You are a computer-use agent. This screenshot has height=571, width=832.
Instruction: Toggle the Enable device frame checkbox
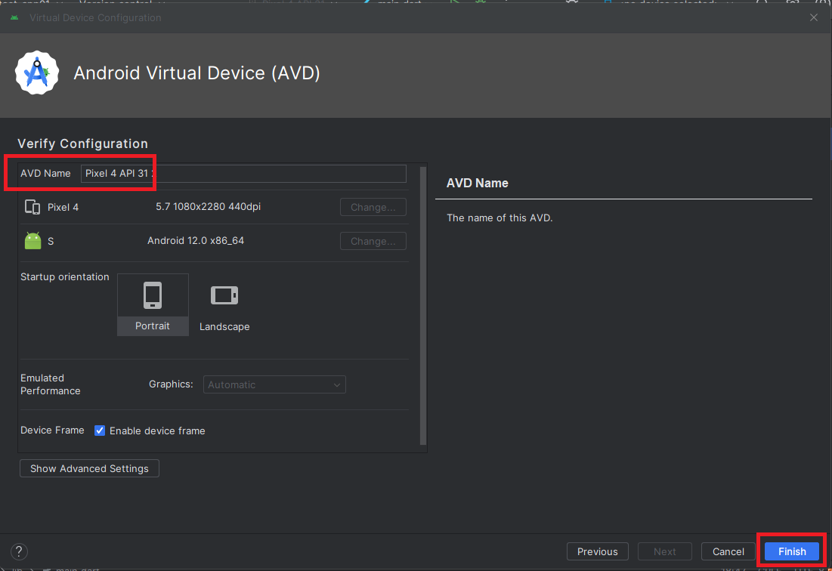click(x=100, y=431)
